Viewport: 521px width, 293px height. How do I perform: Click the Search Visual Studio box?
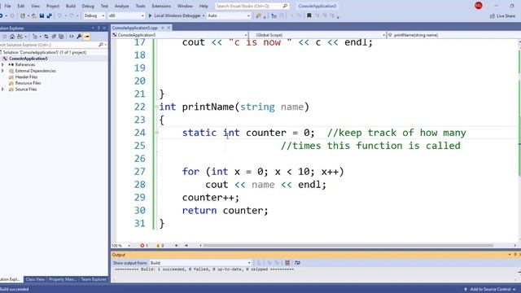(x=252, y=6)
